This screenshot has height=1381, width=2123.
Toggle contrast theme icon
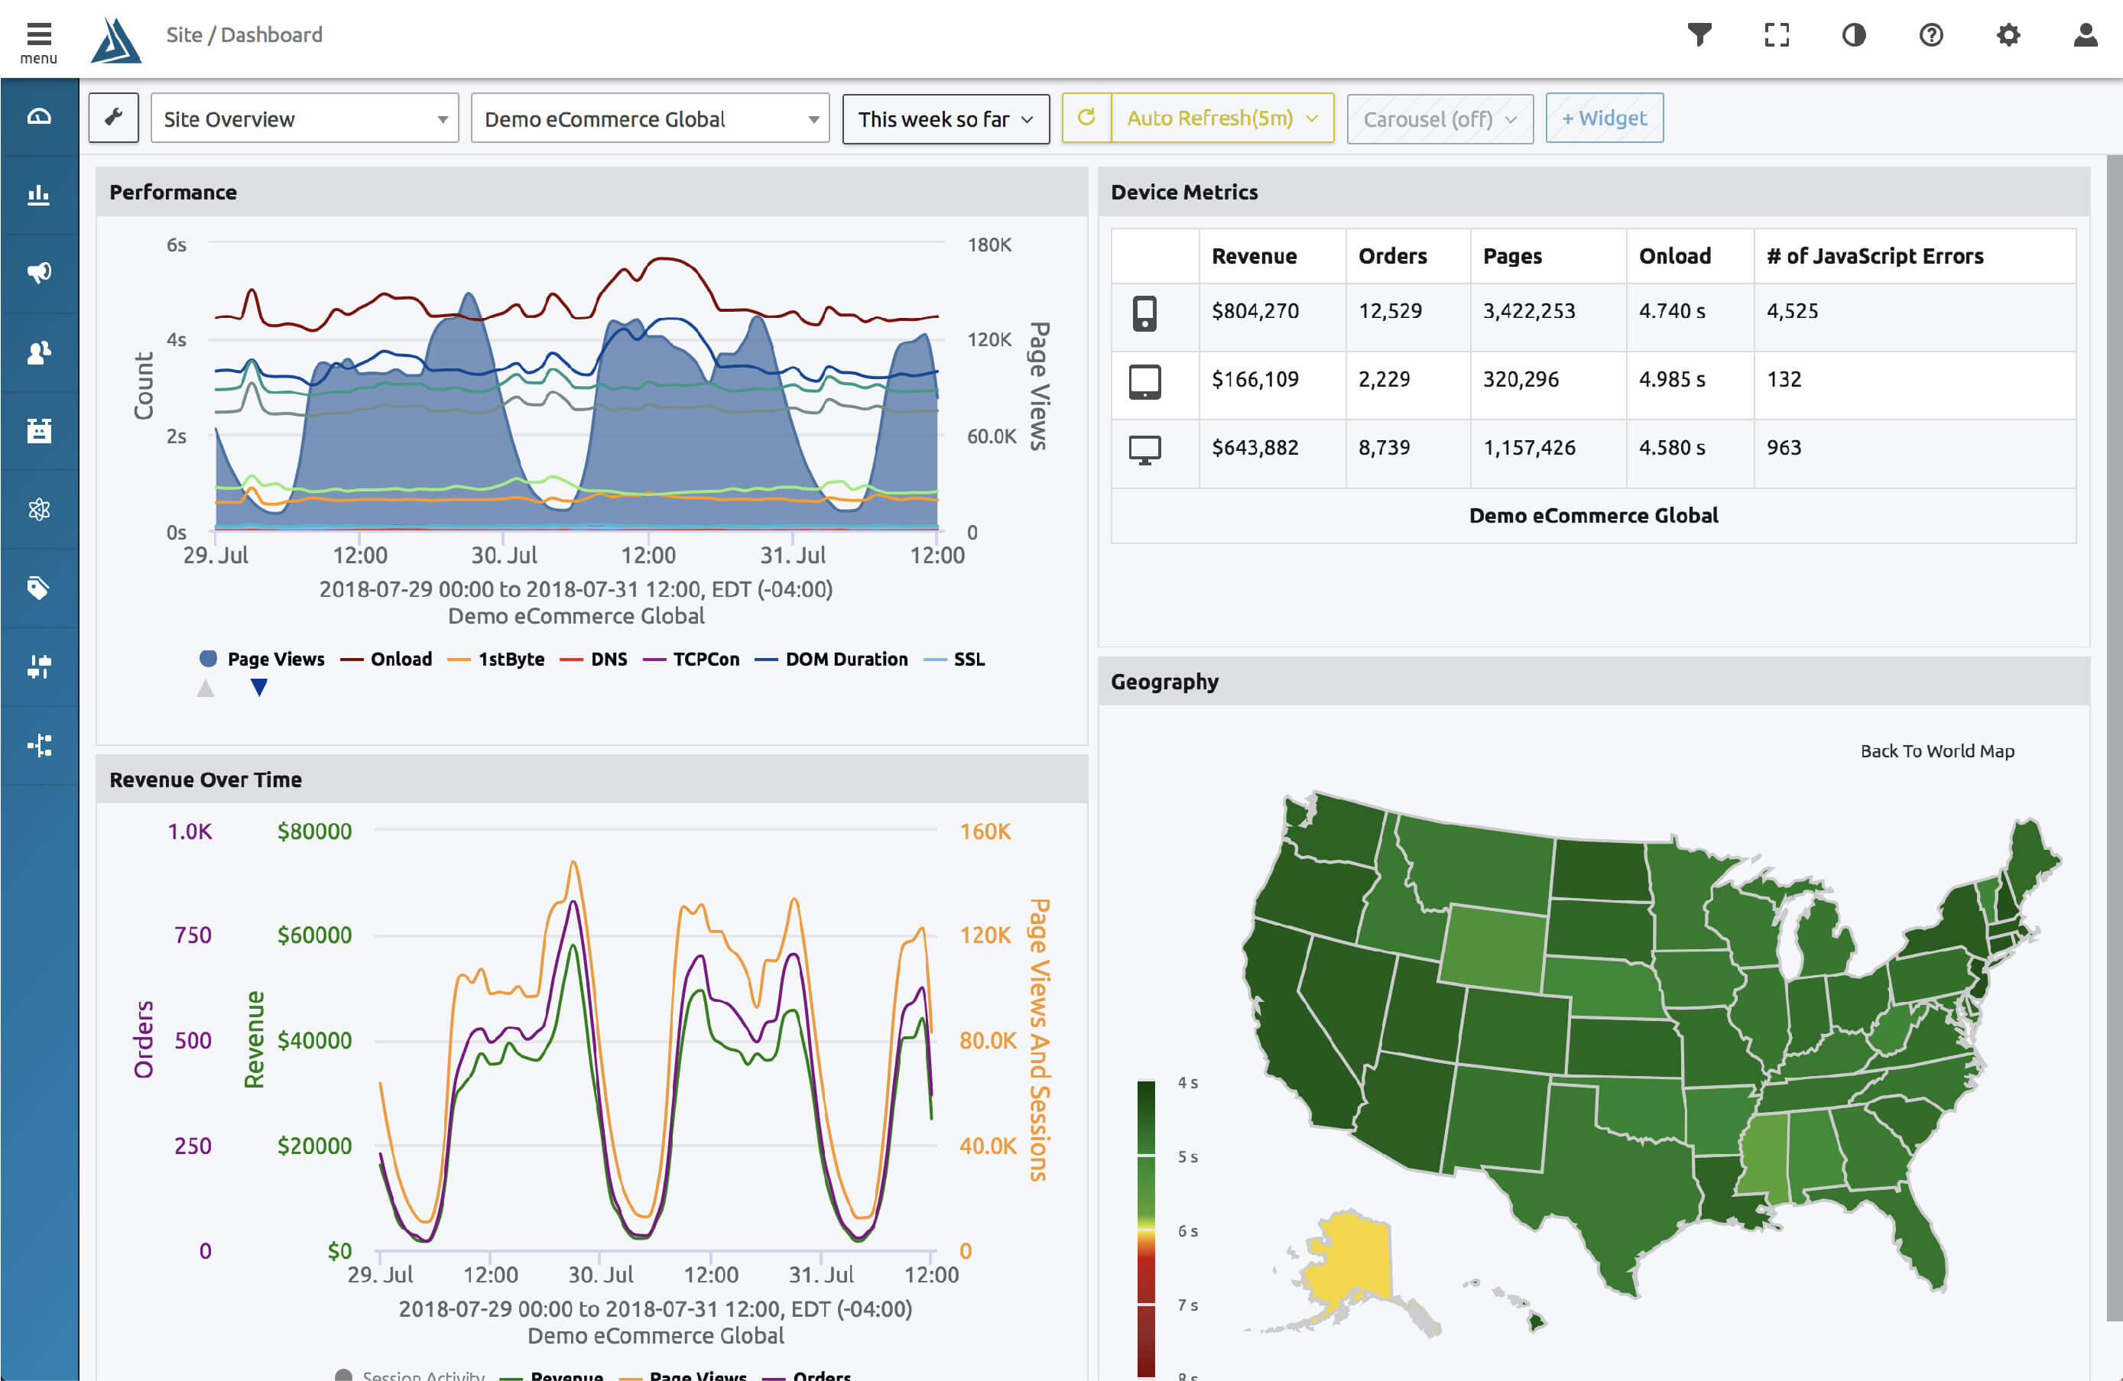coord(1854,36)
